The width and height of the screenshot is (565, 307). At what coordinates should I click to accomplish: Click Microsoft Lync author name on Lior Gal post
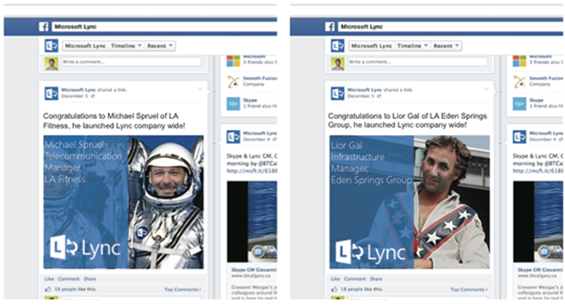[x=365, y=90]
